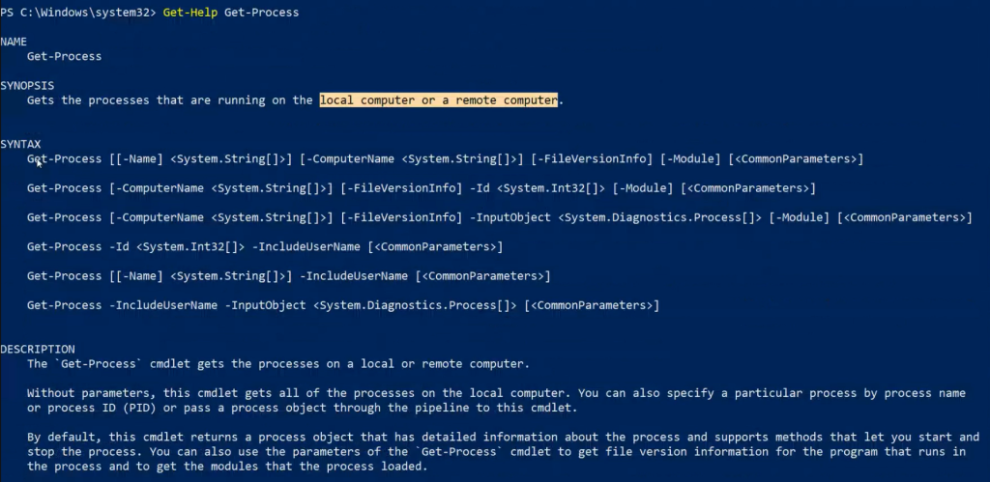
Task: Click [-Name] in the fifth syntax line
Action: (x=138, y=276)
